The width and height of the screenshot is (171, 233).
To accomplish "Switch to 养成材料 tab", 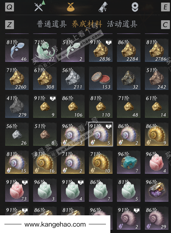I will (87, 24).
